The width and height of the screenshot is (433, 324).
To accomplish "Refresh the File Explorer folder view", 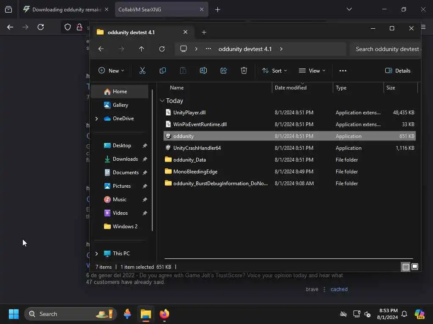I will click(x=162, y=49).
